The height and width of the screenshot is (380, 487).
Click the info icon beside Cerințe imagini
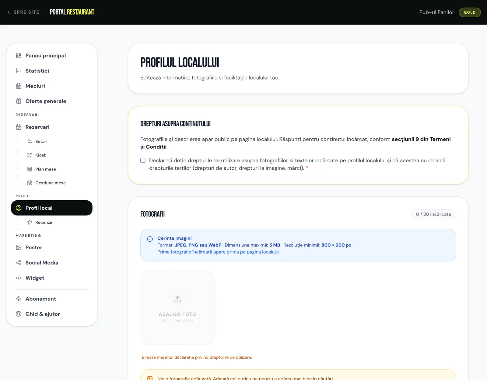150,239
